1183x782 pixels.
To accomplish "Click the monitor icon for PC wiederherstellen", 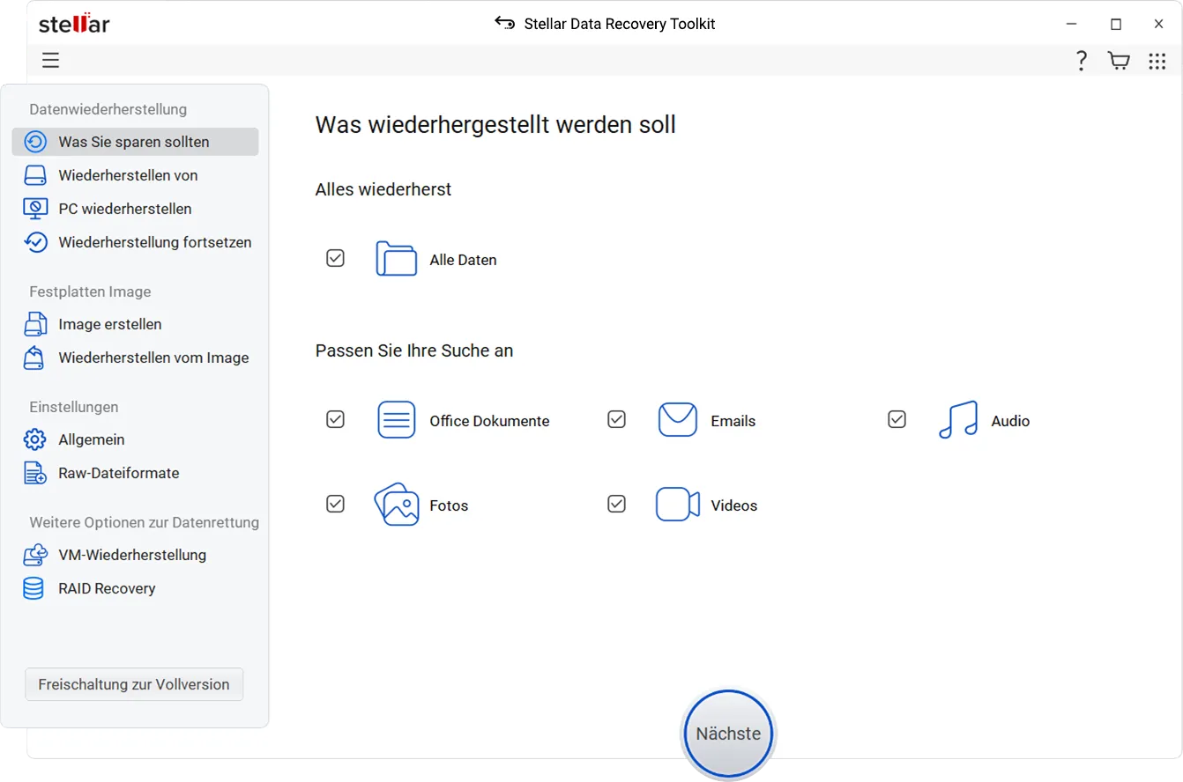I will point(34,209).
